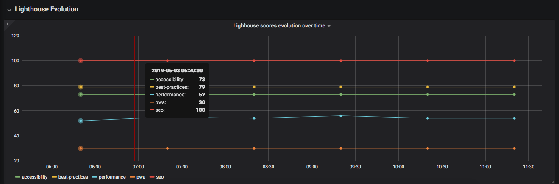Image resolution: width=559 pixels, height=184 pixels.
Task: Click the tooltip timestamp 2019-06-03 06:20:00
Action: click(x=177, y=71)
